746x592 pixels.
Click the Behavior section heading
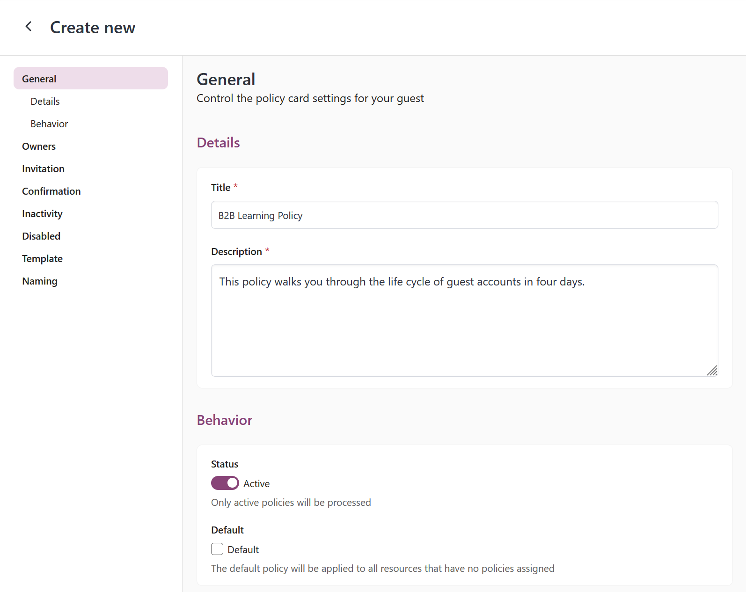pos(224,420)
